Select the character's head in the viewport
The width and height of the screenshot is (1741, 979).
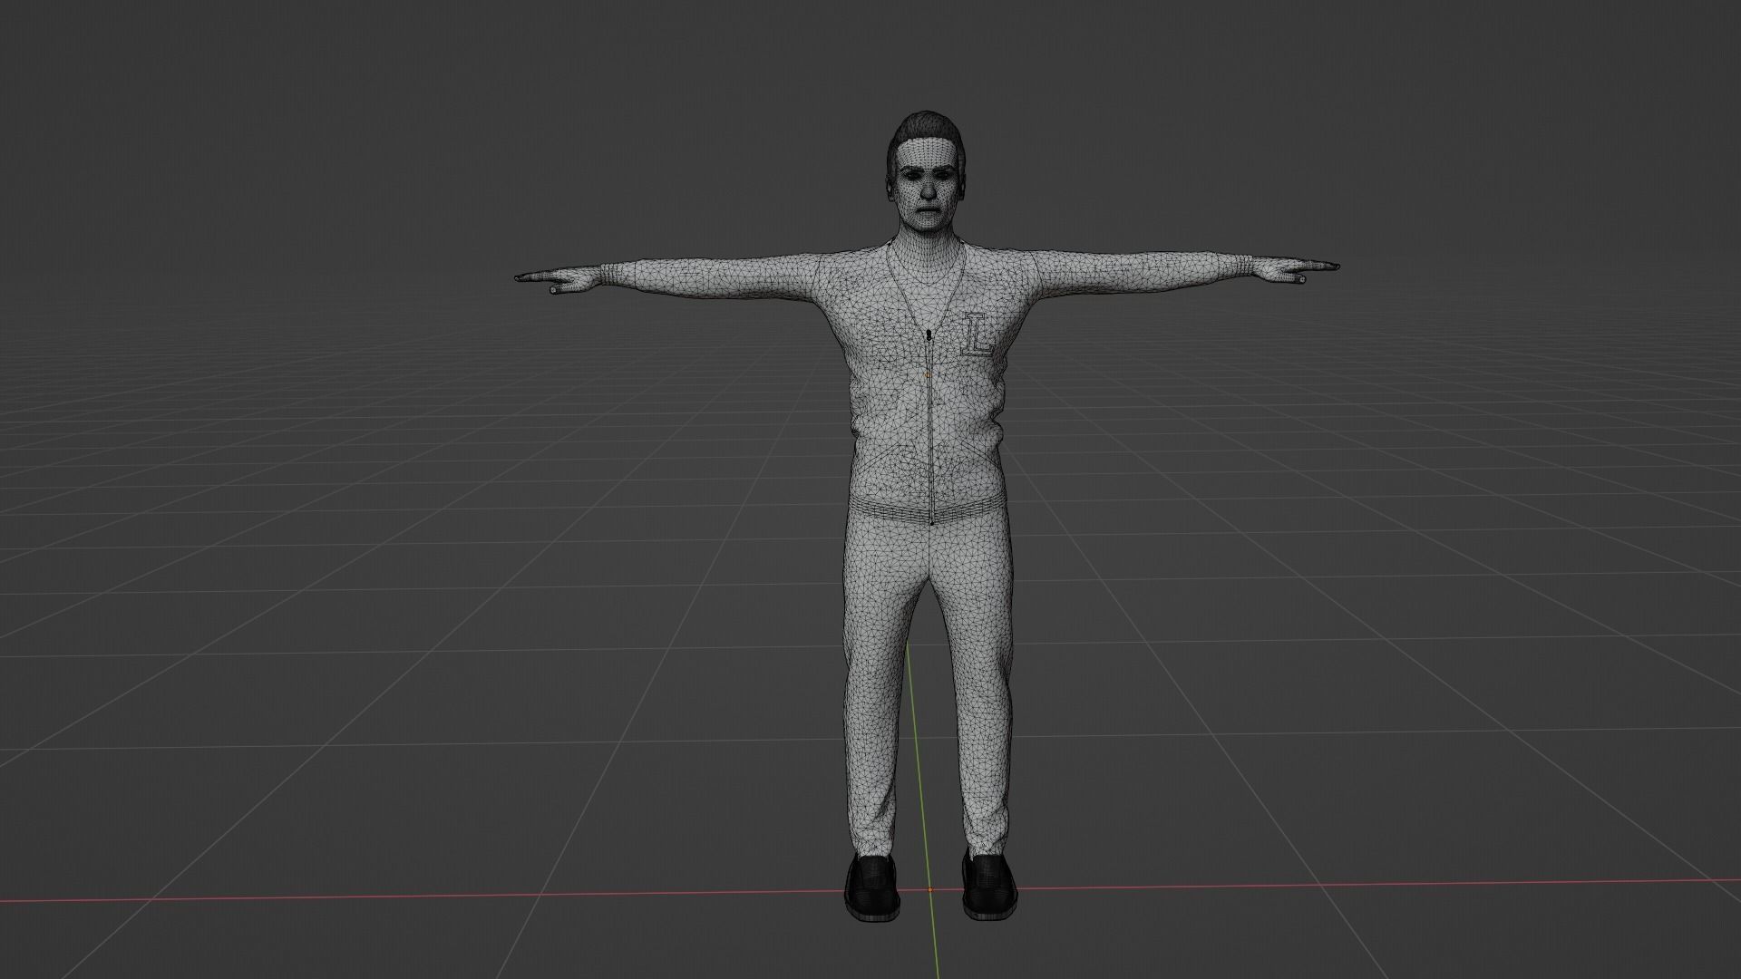(x=924, y=171)
